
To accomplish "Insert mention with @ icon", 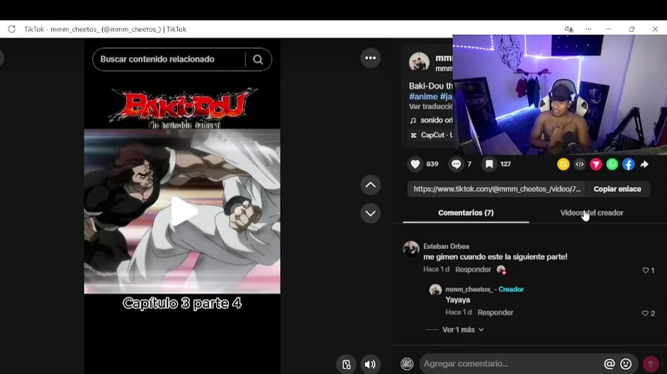I will pos(609,364).
